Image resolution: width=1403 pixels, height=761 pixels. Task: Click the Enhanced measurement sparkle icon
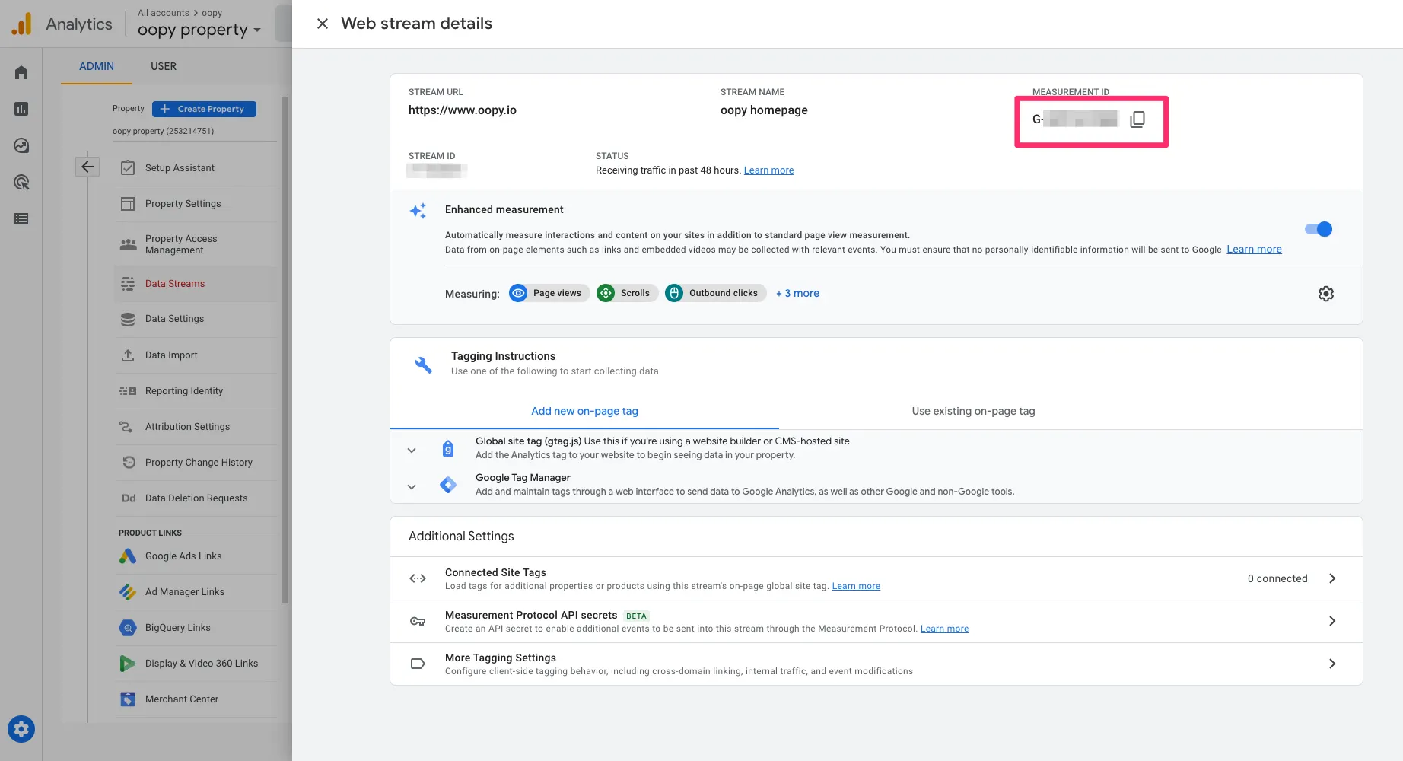[418, 210]
